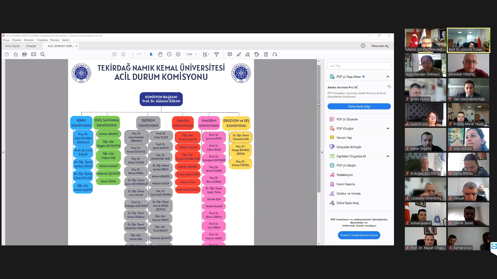Open the Görünüm menu
The image size is (497, 279).
(x=29, y=40)
